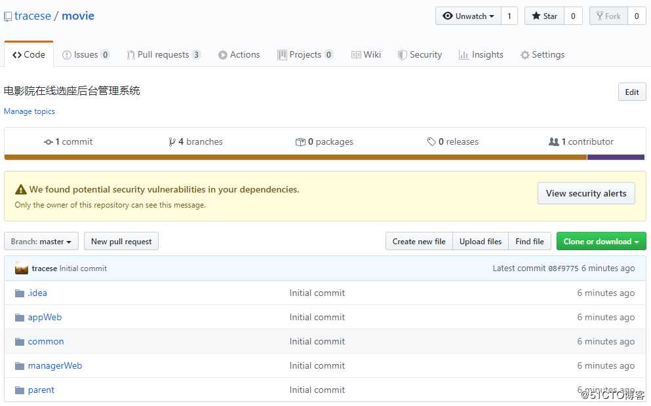
Task: Open the Unwatch notifications dropdown
Action: [468, 16]
